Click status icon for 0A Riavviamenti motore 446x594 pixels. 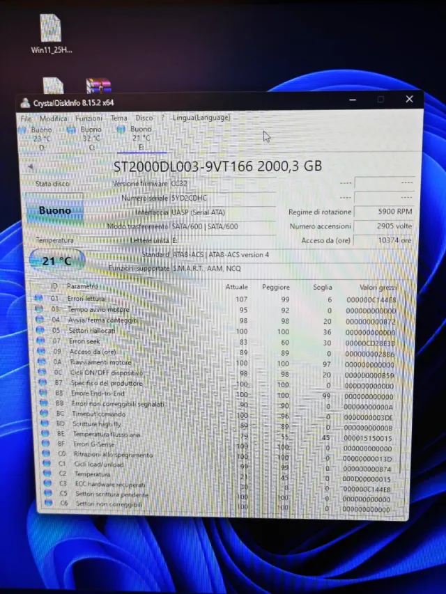click(42, 361)
